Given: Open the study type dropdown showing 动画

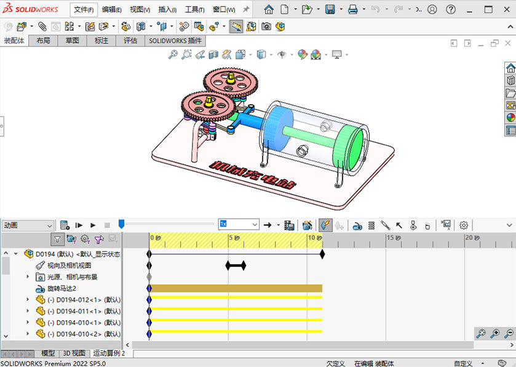Looking at the screenshot, I should pyautogui.click(x=28, y=225).
